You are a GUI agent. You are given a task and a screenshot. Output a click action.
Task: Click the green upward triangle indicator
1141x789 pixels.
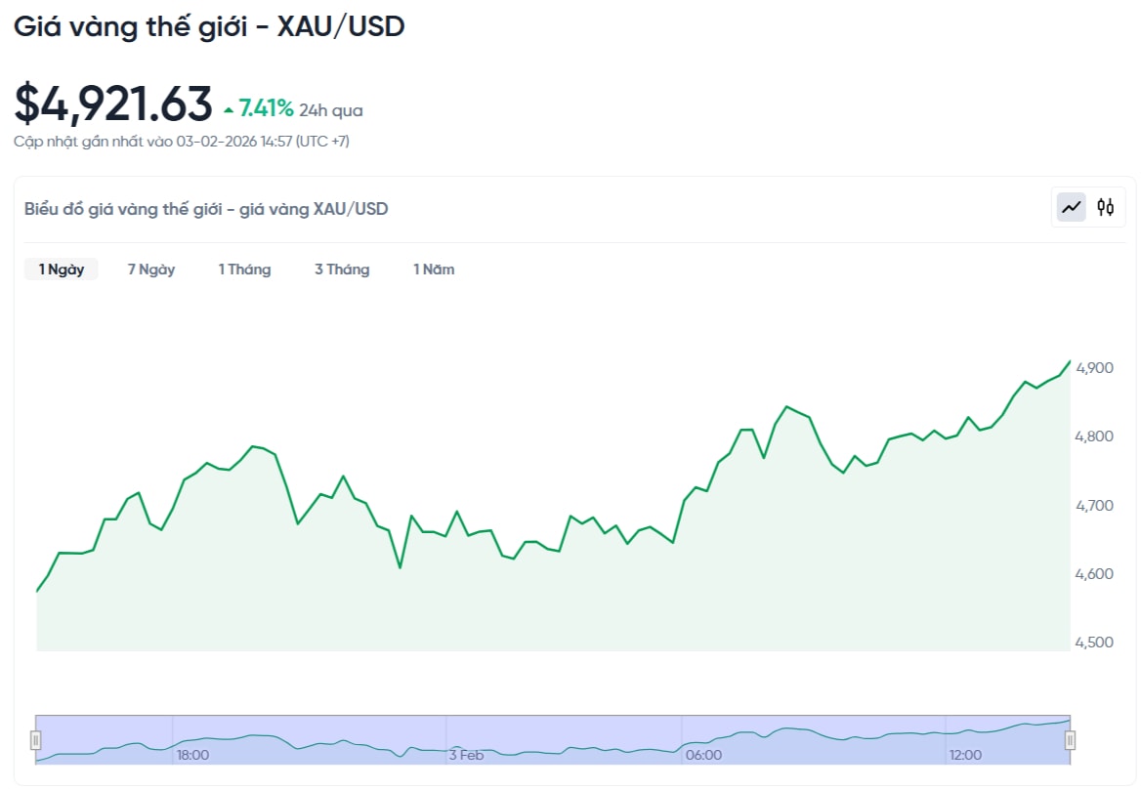pos(228,108)
